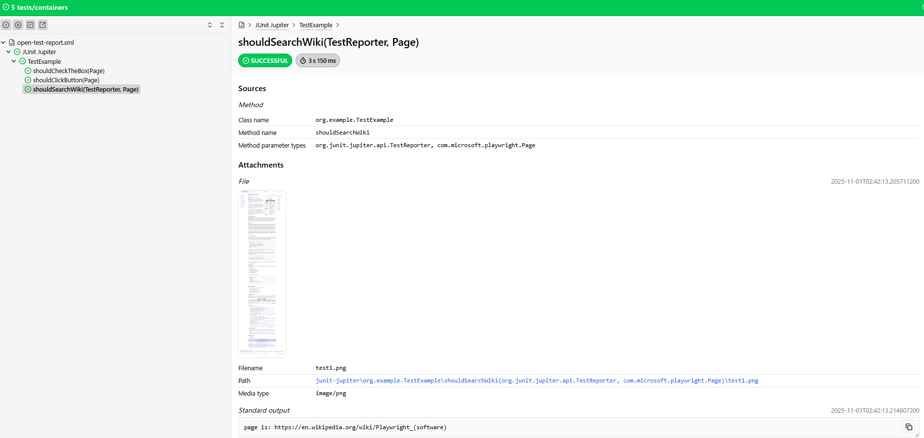Click the Standard output timestamp
The width and height of the screenshot is (924, 438).
pyautogui.click(x=875, y=410)
